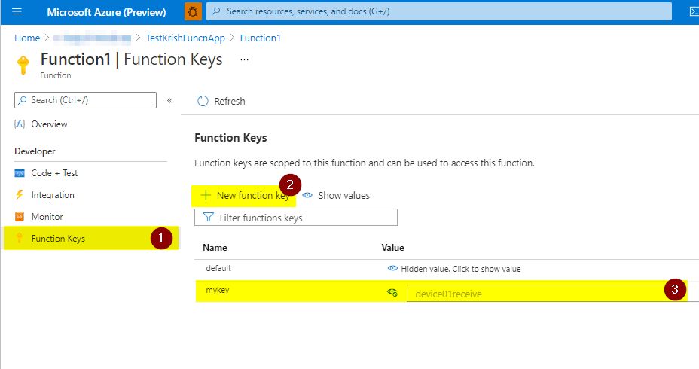Viewport: 699px width, 369px height.
Task: Select Function Keys in sidebar
Action: tap(91, 239)
